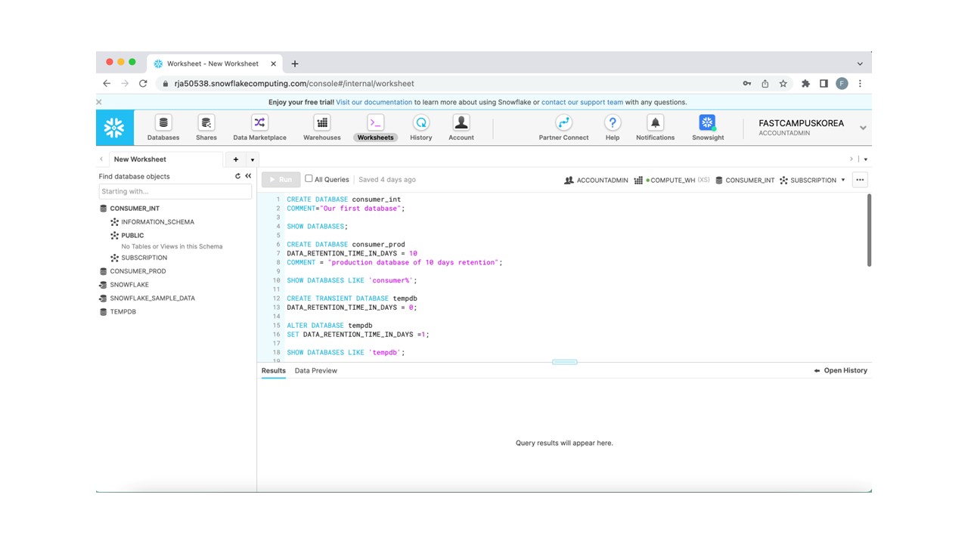The width and height of the screenshot is (968, 544).
Task: Click the Snowflake logo icon
Action: 114,127
